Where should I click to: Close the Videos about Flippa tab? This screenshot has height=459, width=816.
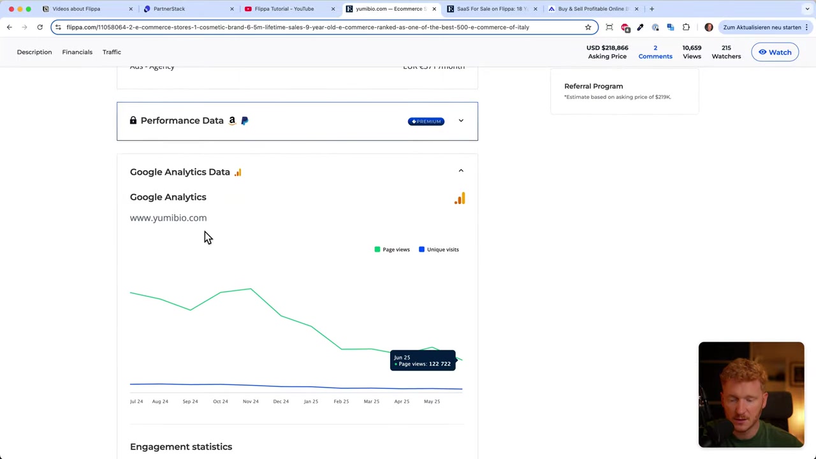pos(131,9)
